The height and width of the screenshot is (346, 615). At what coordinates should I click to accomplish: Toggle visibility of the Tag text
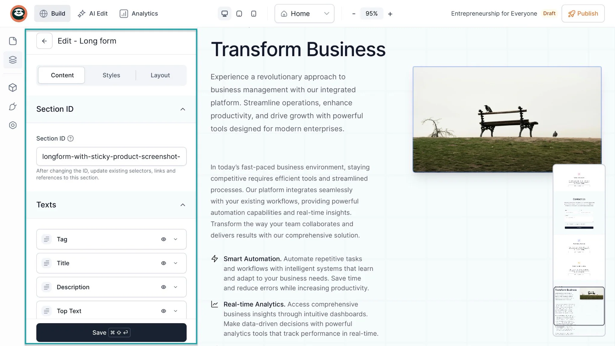(163, 239)
